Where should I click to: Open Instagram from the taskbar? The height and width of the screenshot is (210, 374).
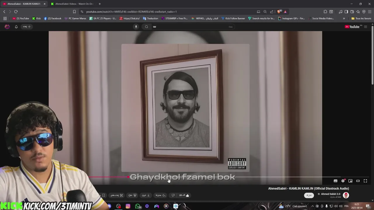(128, 206)
